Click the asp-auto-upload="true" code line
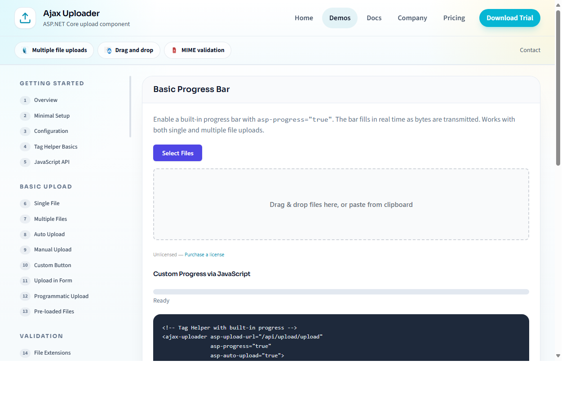 (247, 356)
